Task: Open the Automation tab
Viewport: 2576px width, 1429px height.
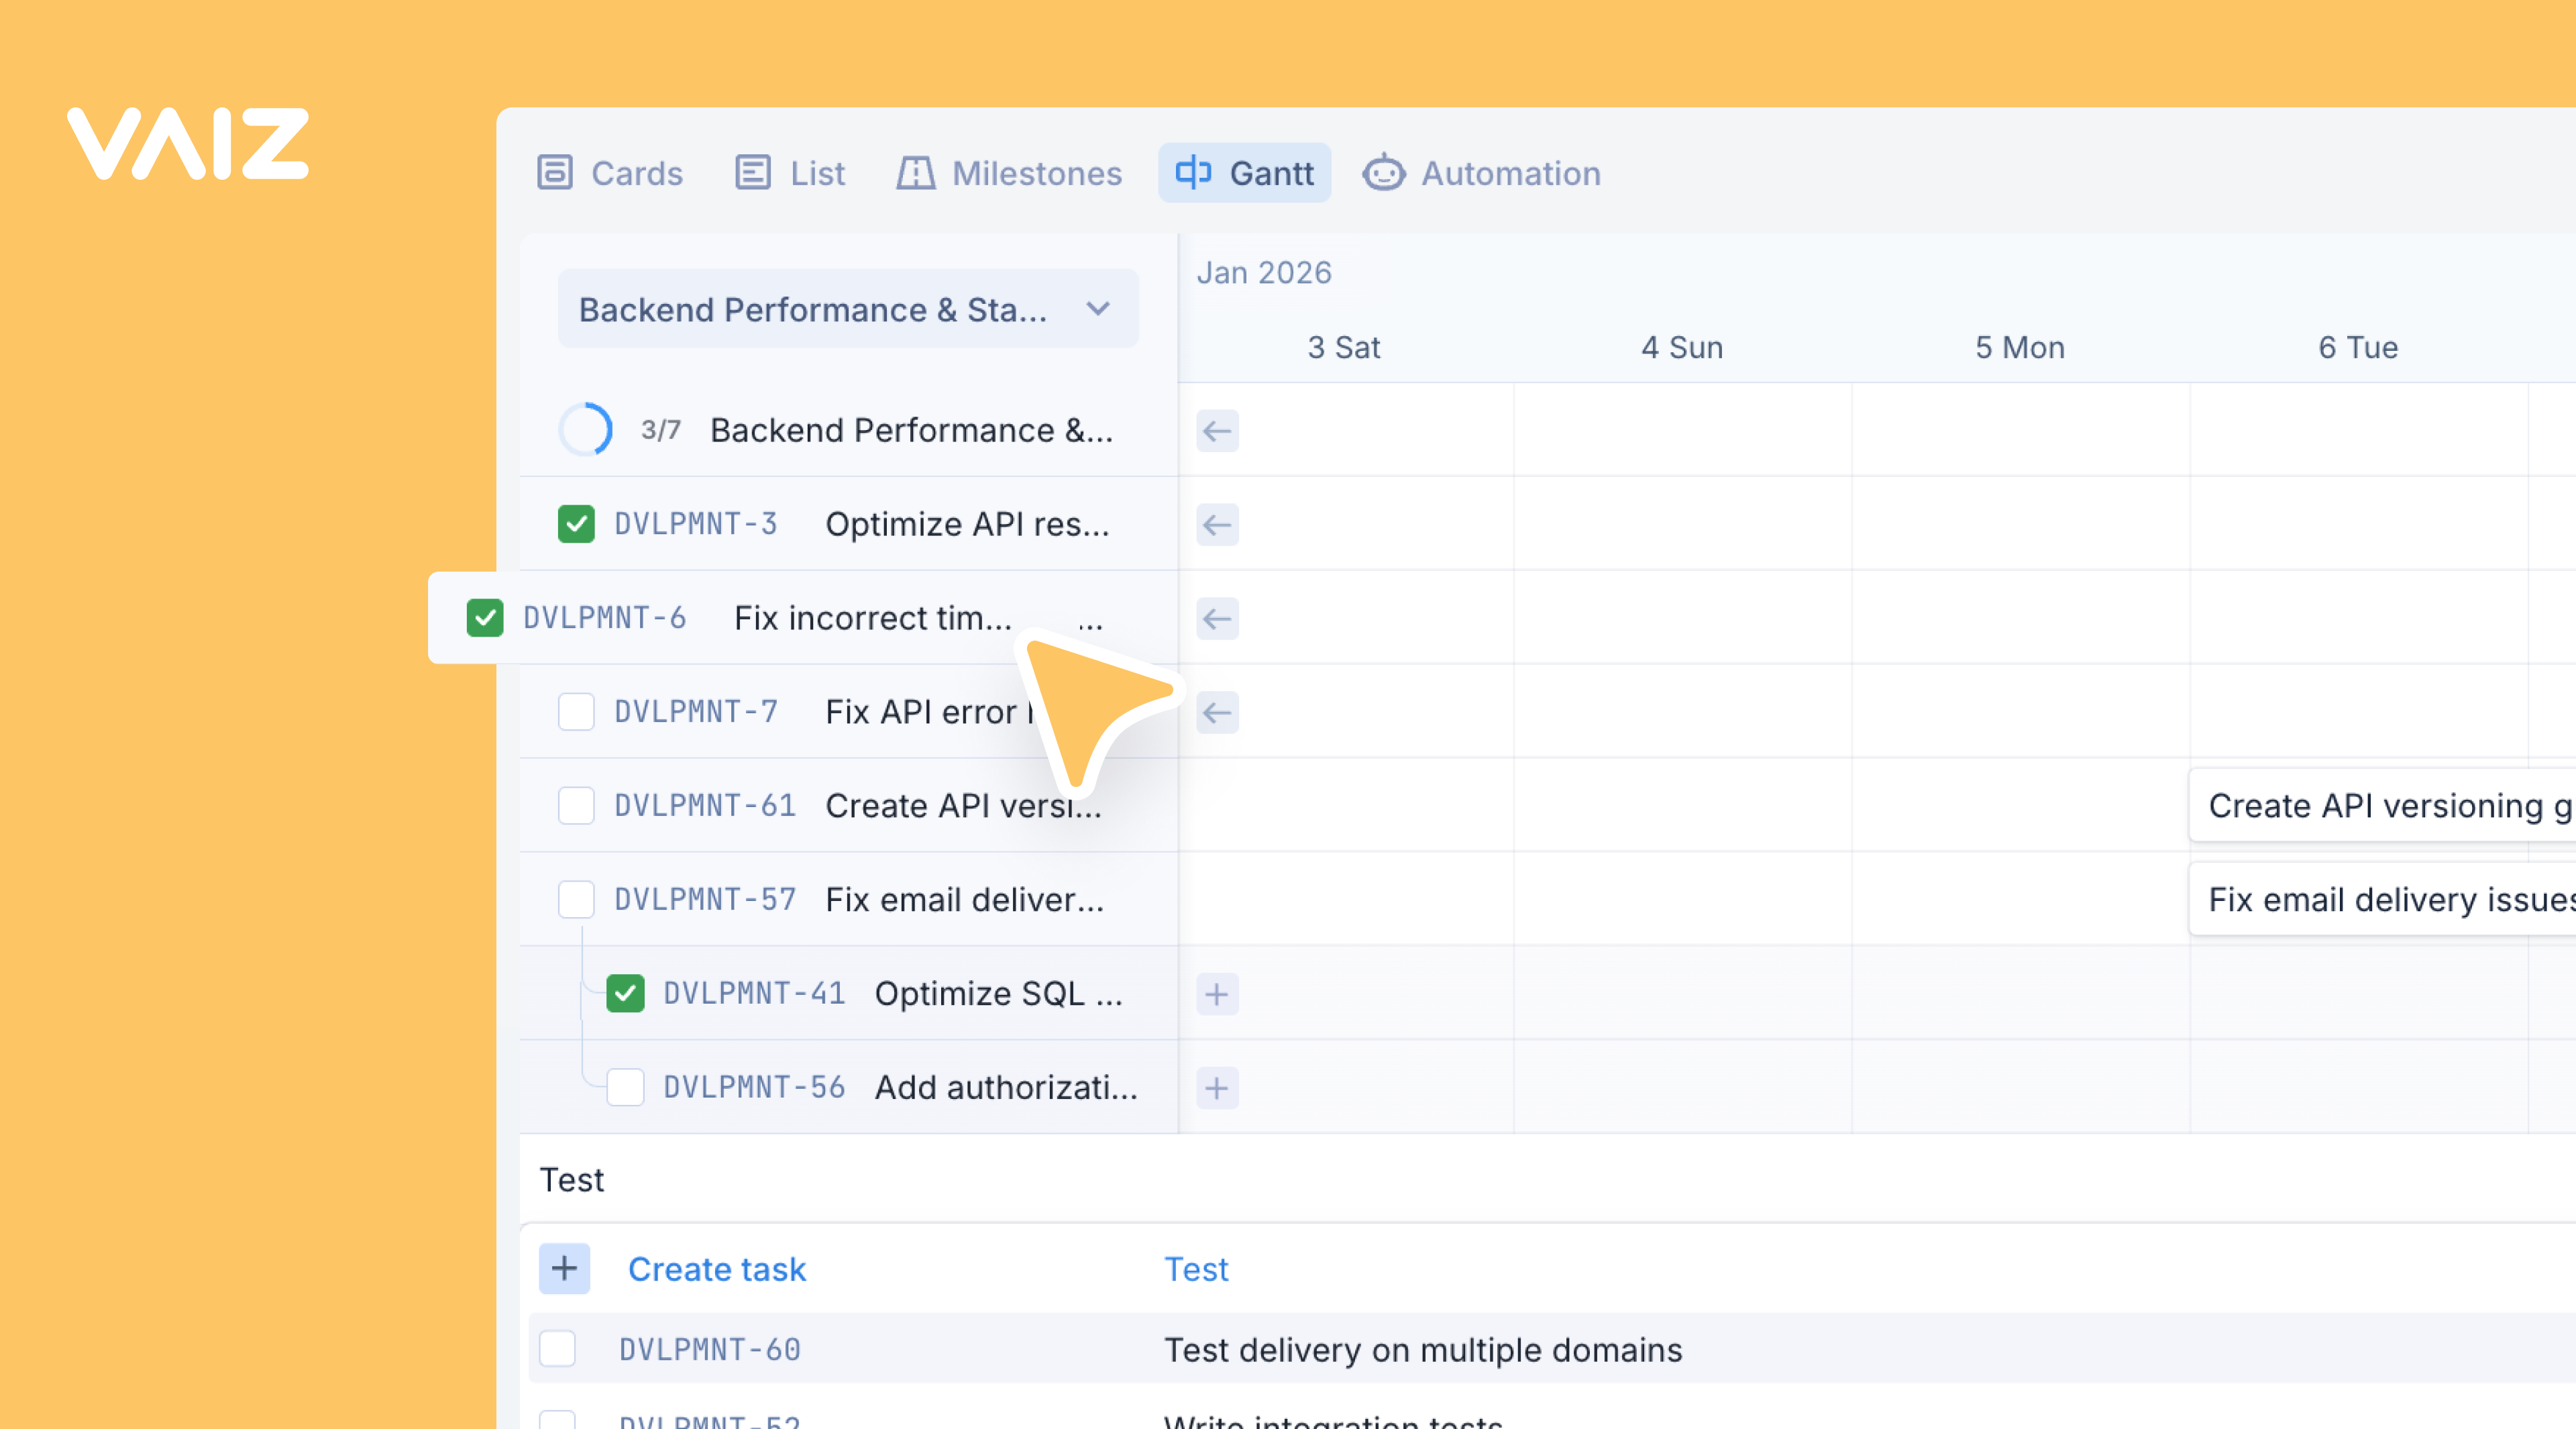Action: tap(1482, 173)
